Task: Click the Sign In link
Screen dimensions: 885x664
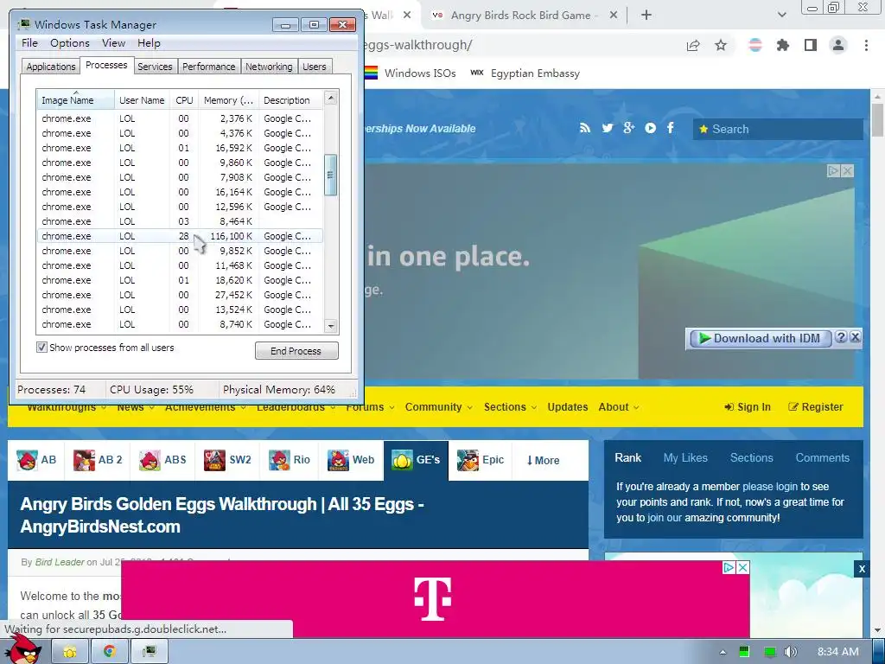Action: (748, 407)
